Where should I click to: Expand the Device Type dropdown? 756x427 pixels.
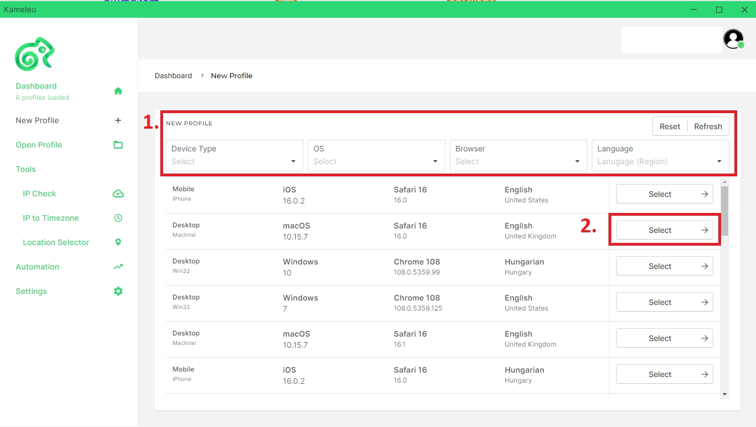(234, 155)
